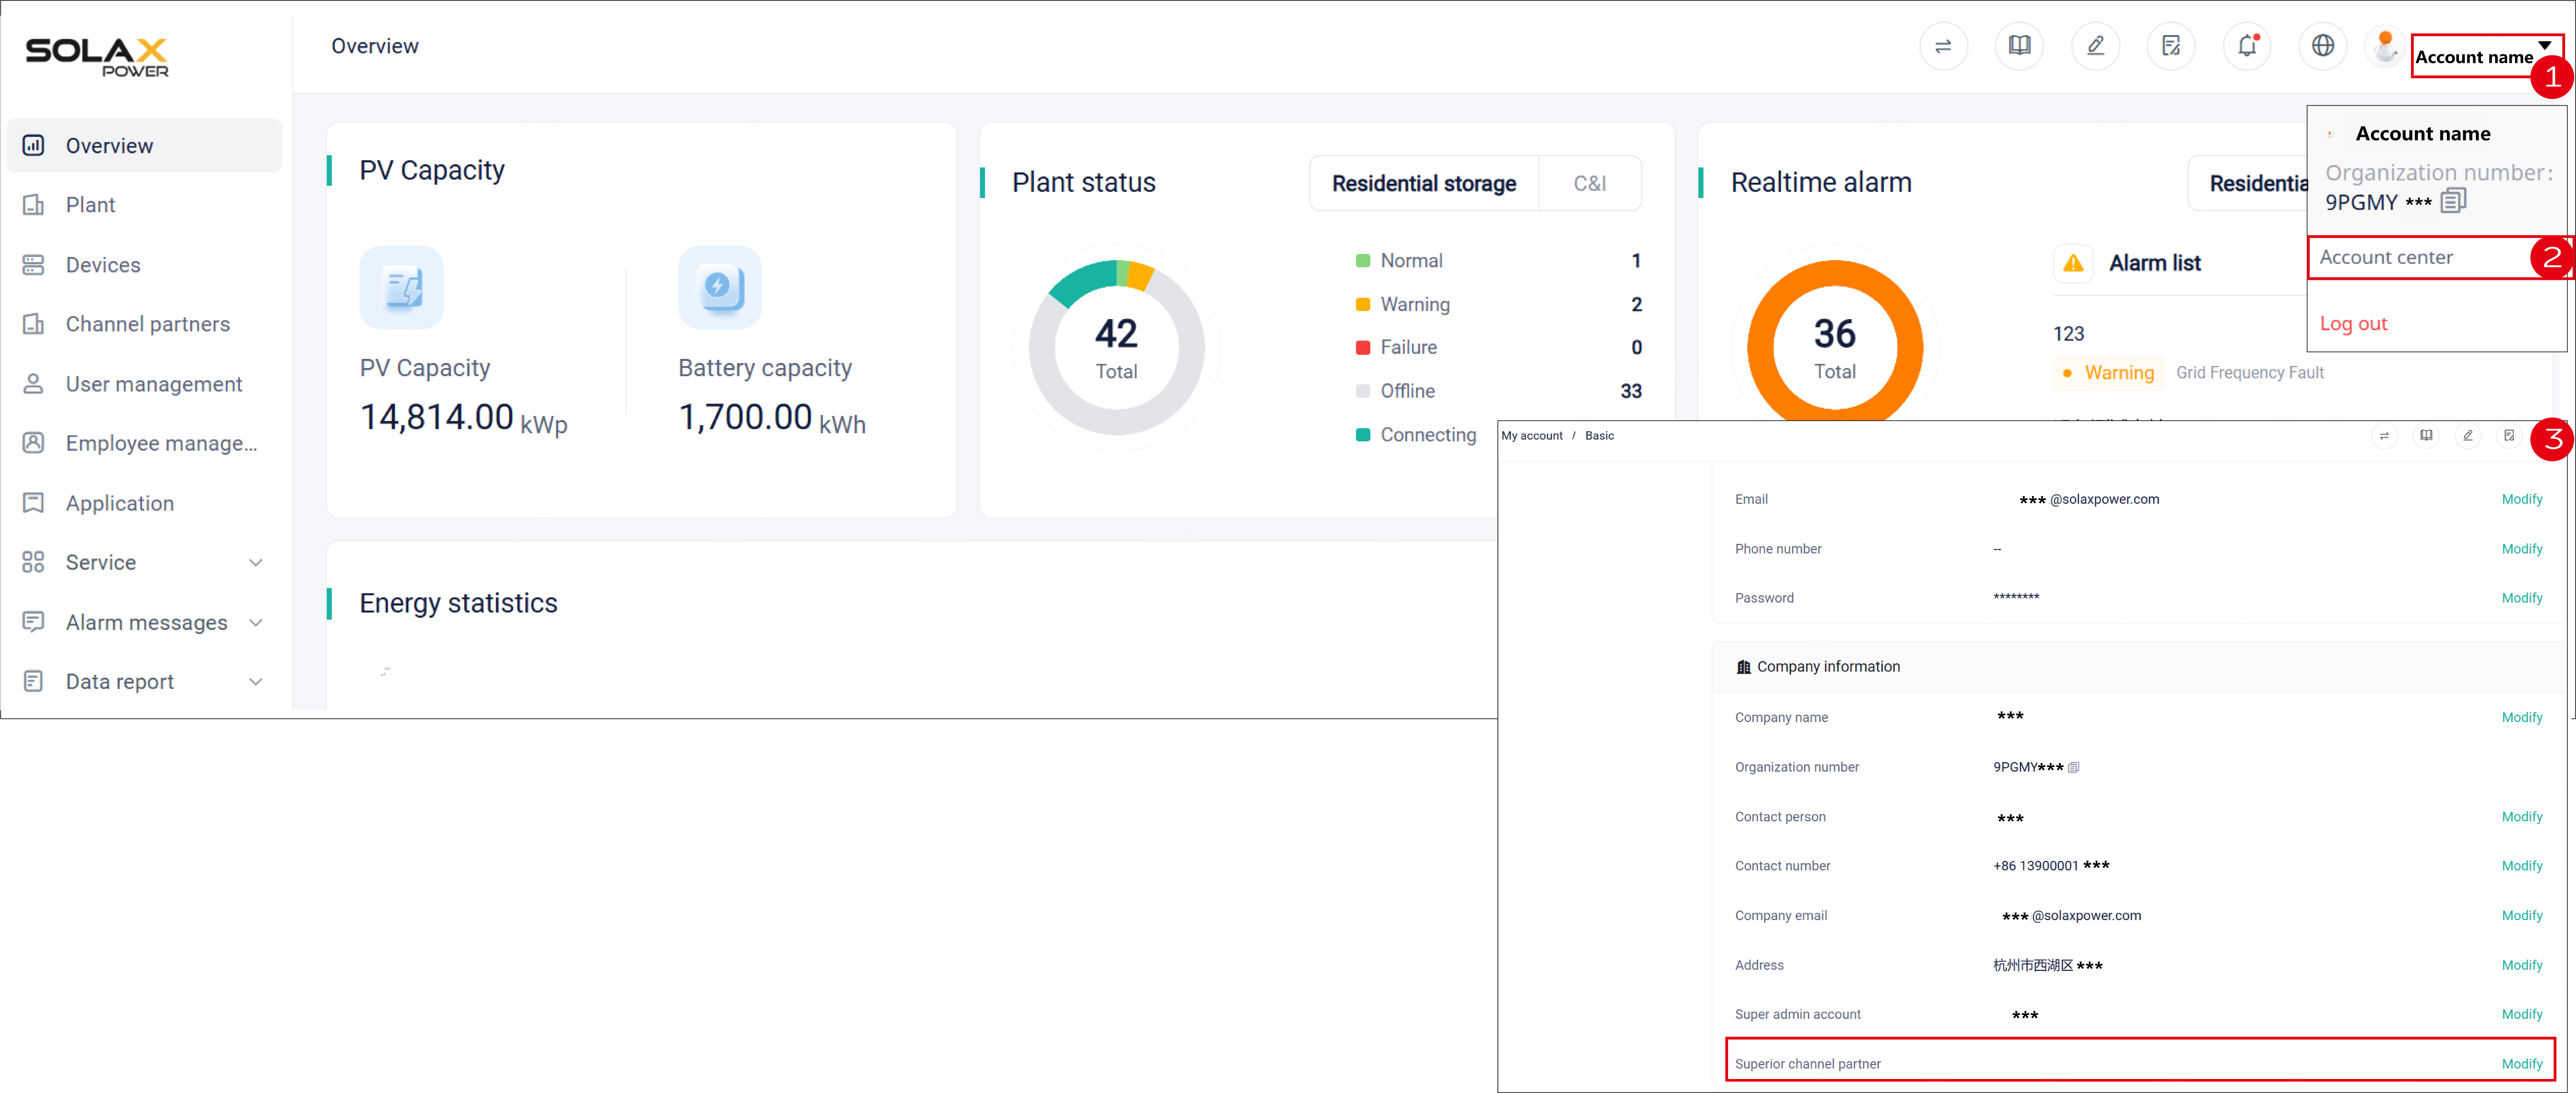Click the Channel partners sidebar icon

[33, 324]
